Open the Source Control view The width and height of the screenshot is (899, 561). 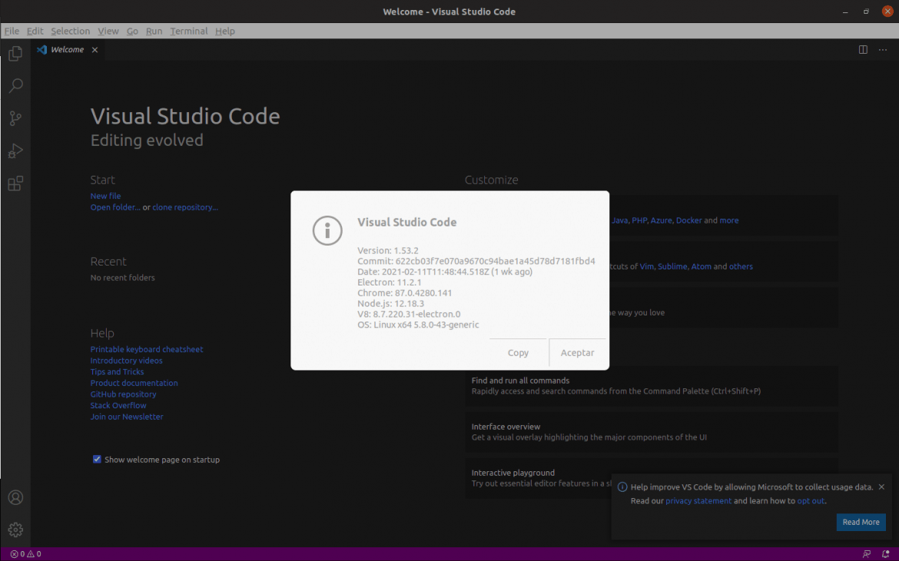pyautogui.click(x=15, y=118)
